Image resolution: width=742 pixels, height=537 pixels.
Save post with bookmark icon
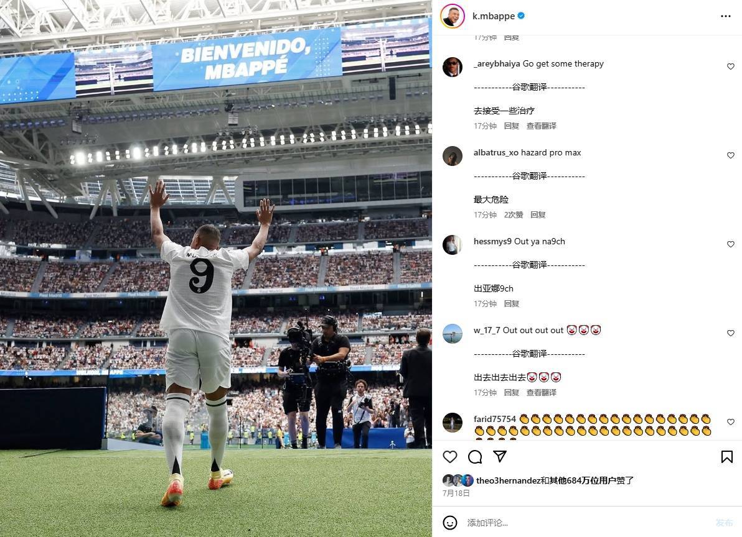(727, 457)
